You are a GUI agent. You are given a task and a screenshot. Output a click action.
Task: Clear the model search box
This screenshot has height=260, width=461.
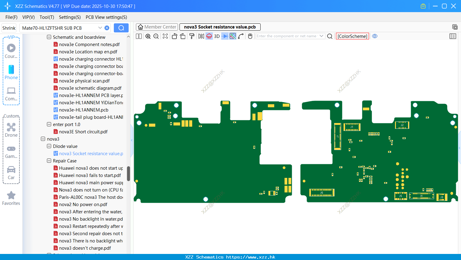[x=107, y=28]
